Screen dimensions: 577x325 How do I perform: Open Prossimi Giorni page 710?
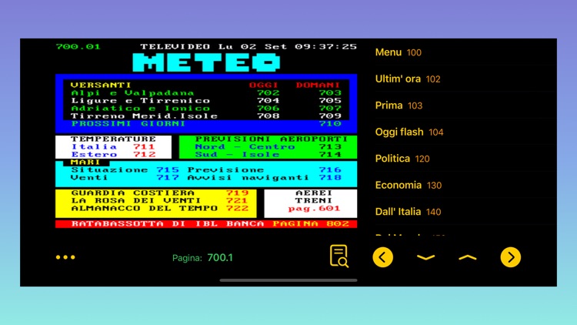(x=330, y=124)
